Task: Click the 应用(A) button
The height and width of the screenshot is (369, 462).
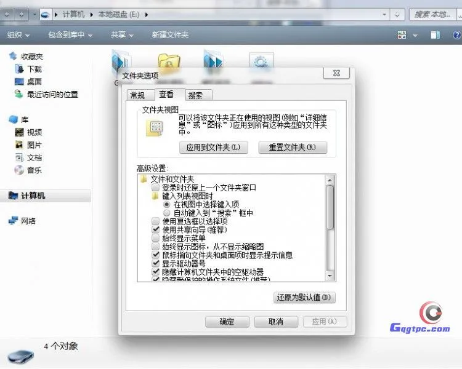Action: (x=325, y=321)
